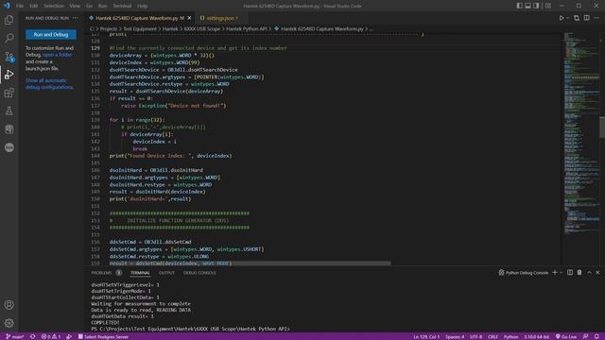Change encoding via UTF-8 status item

pos(475,336)
